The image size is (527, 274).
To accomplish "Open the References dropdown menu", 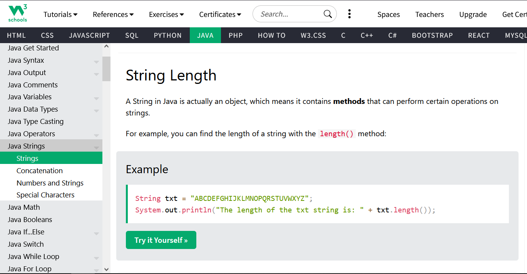I will click(x=113, y=15).
